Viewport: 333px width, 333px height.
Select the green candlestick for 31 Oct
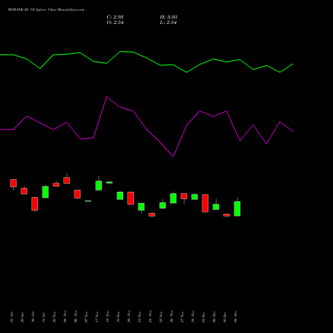[45, 192]
